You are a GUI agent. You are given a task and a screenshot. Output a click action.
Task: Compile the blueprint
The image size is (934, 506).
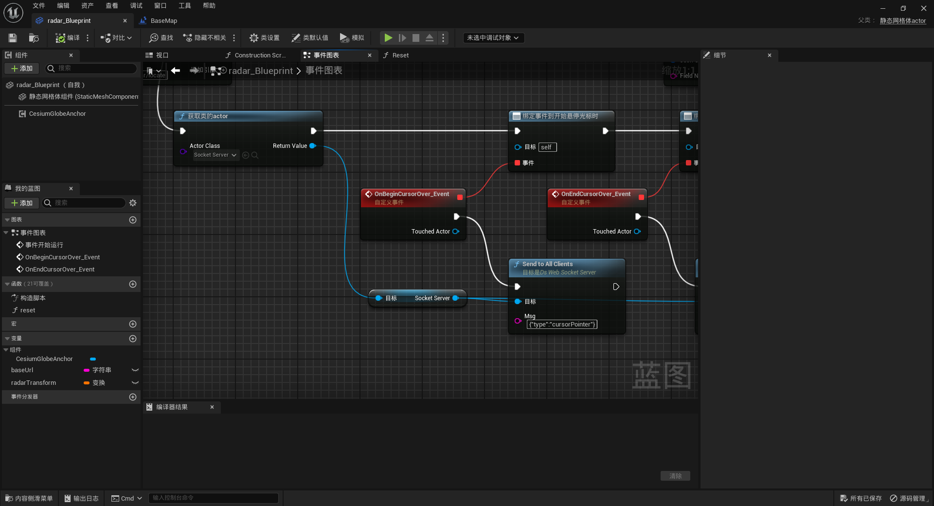[68, 38]
